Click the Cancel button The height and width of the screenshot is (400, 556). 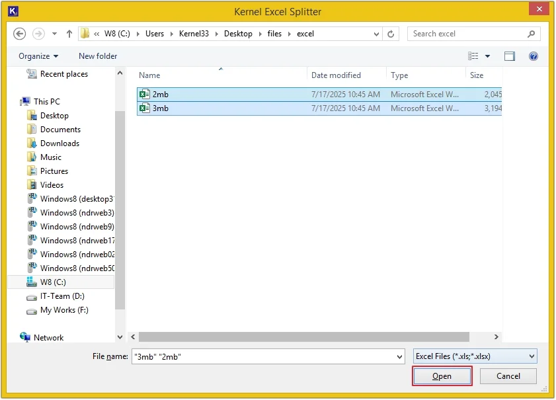point(508,376)
